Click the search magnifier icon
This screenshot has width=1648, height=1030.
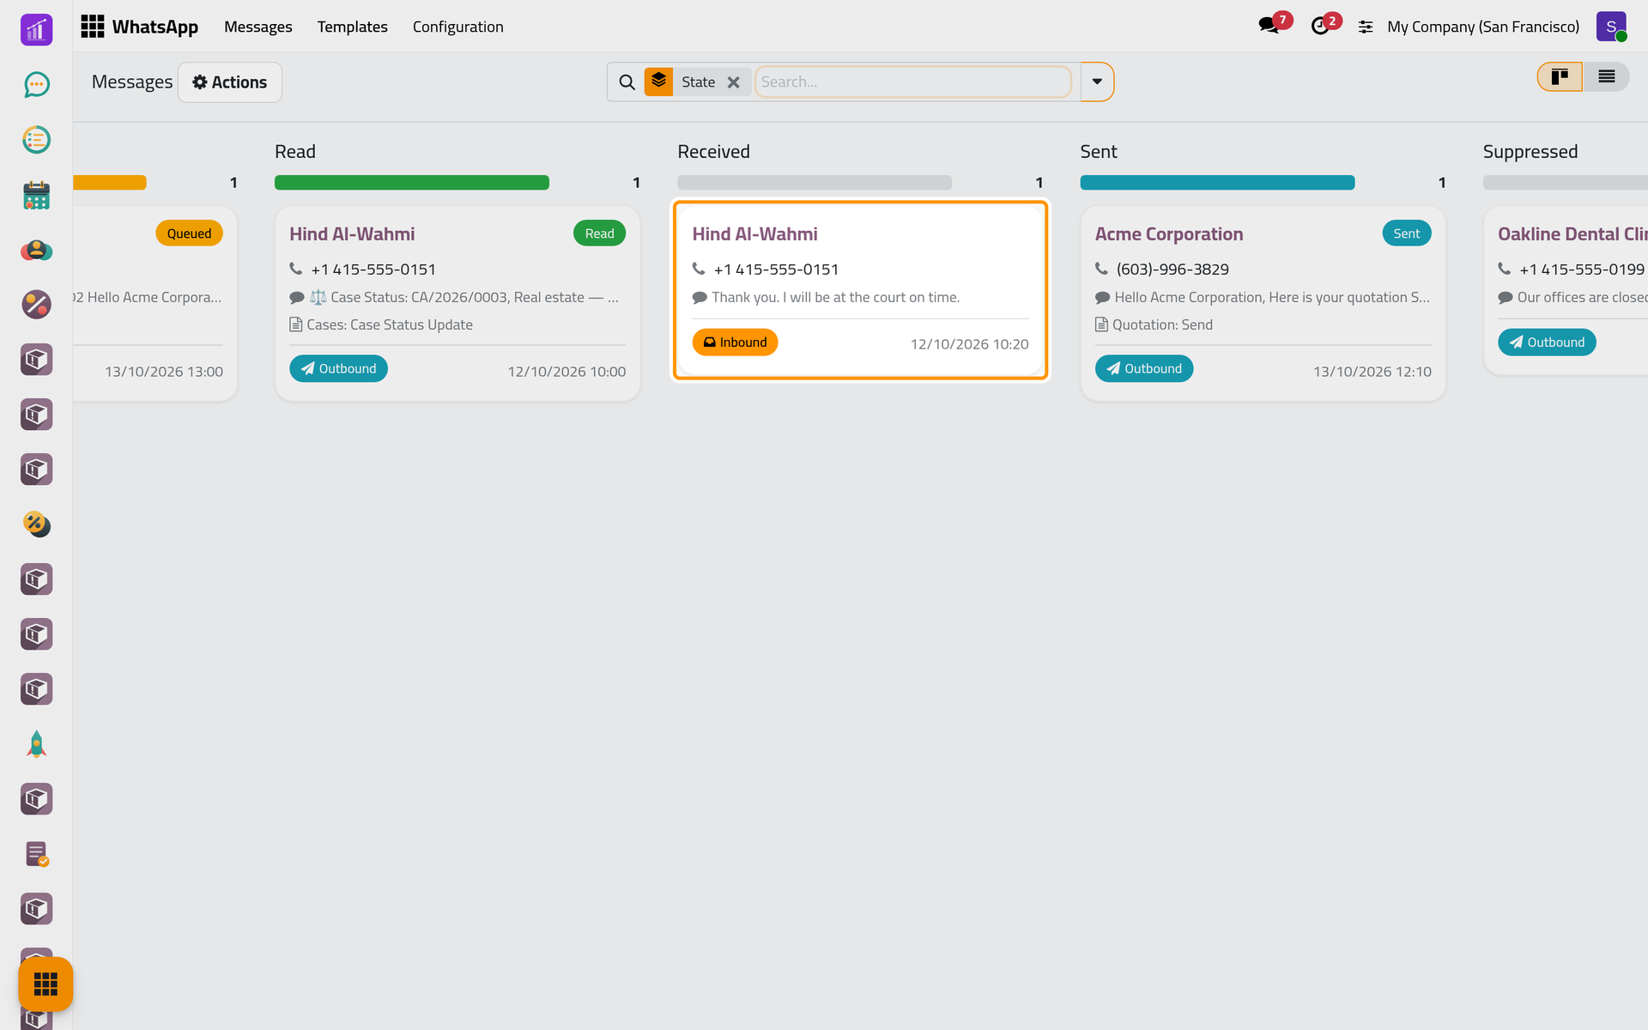(x=627, y=82)
